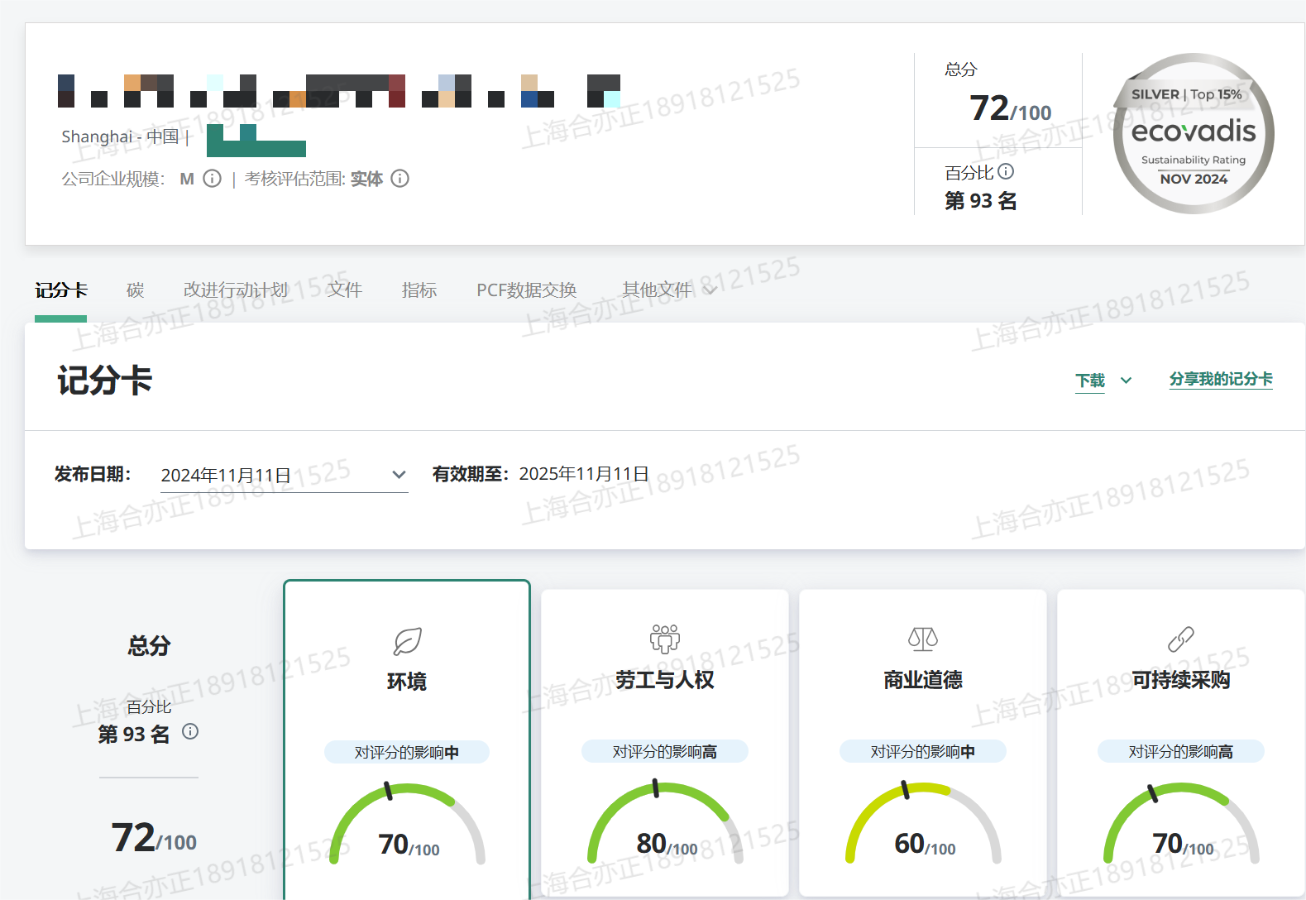Open the 文件 tab

pos(345,290)
